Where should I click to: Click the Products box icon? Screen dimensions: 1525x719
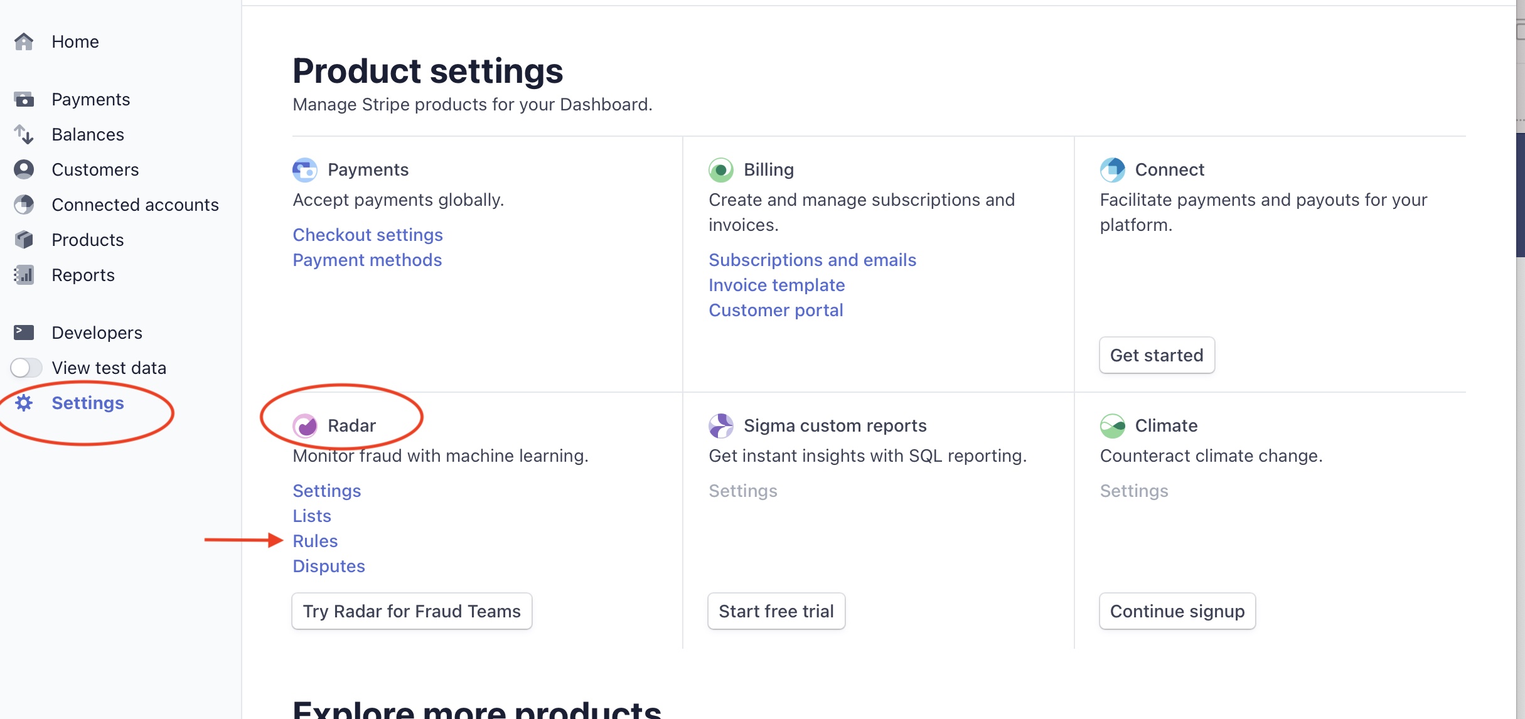tap(24, 240)
